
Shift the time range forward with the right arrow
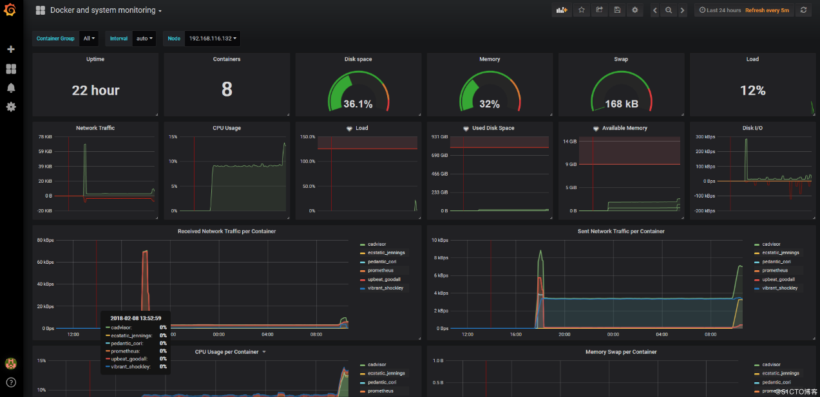(682, 10)
